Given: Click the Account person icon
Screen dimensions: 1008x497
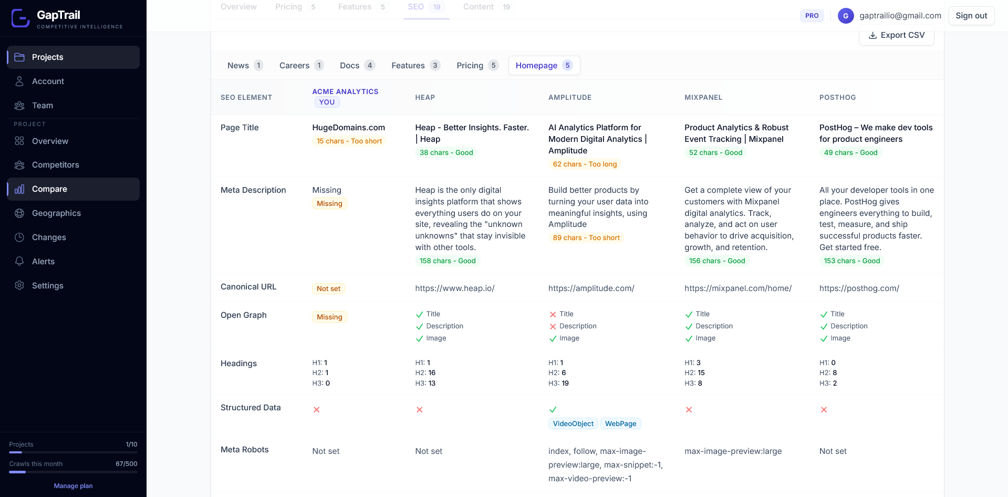Looking at the screenshot, I should pos(19,81).
